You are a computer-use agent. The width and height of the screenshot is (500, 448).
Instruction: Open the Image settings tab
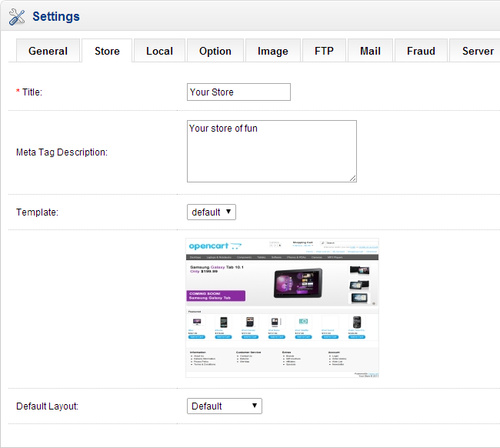coord(273,51)
